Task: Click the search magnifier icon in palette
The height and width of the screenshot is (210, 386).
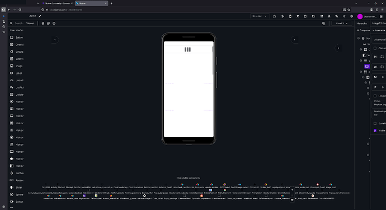Action: click(11, 24)
